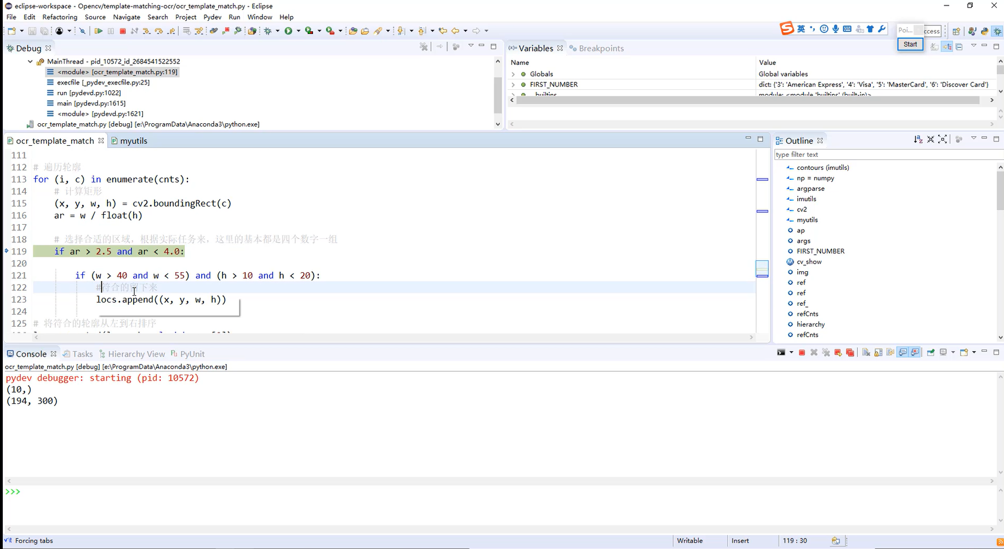Toggle Word Wrap in Console toolbar
The width and height of the screenshot is (1004, 549).
pos(890,352)
